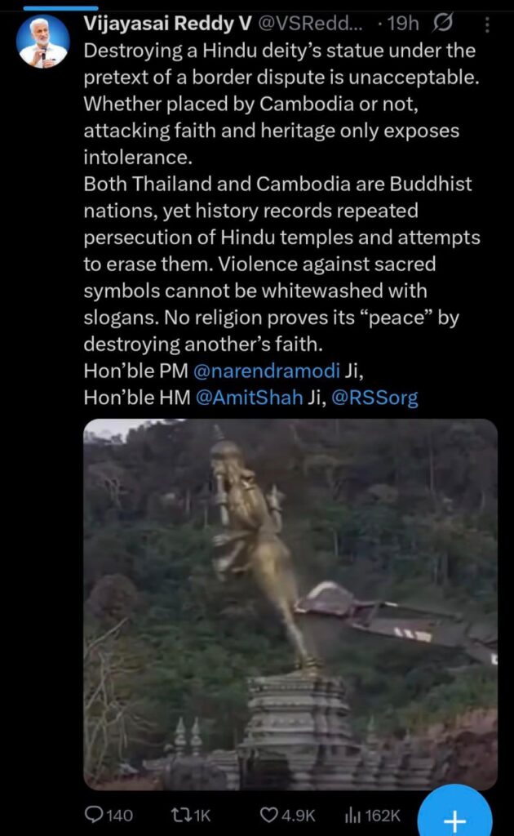514x836 pixels.
Task: Click the display name Vijayasai Reddy V
Action: tap(168, 24)
